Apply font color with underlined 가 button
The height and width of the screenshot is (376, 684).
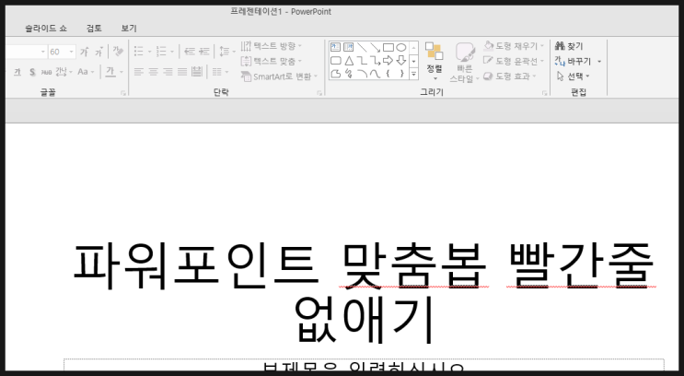coord(110,72)
